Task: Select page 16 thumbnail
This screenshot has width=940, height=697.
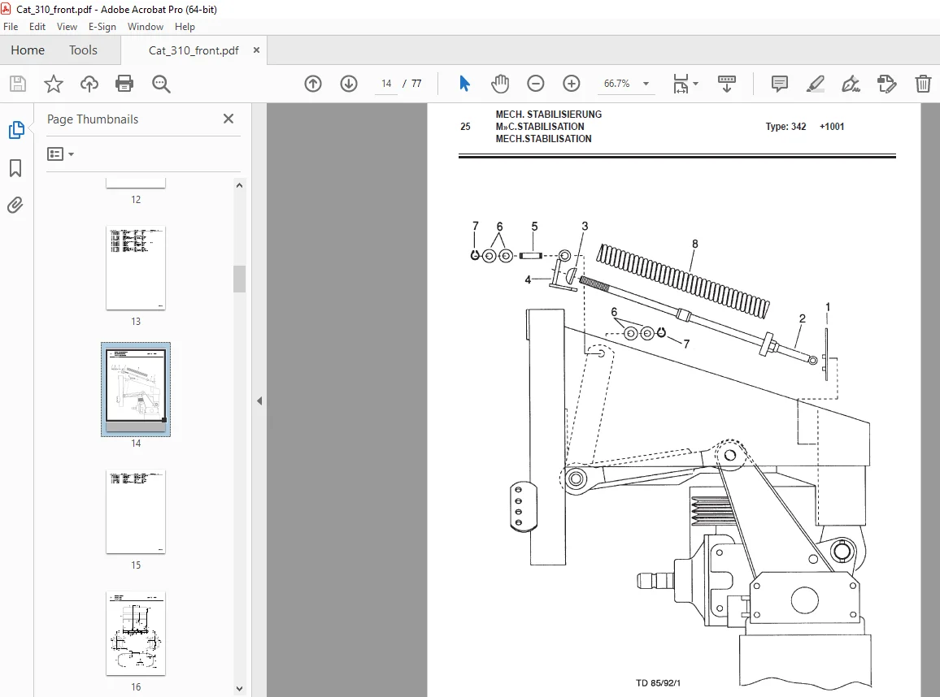Action: click(x=136, y=634)
